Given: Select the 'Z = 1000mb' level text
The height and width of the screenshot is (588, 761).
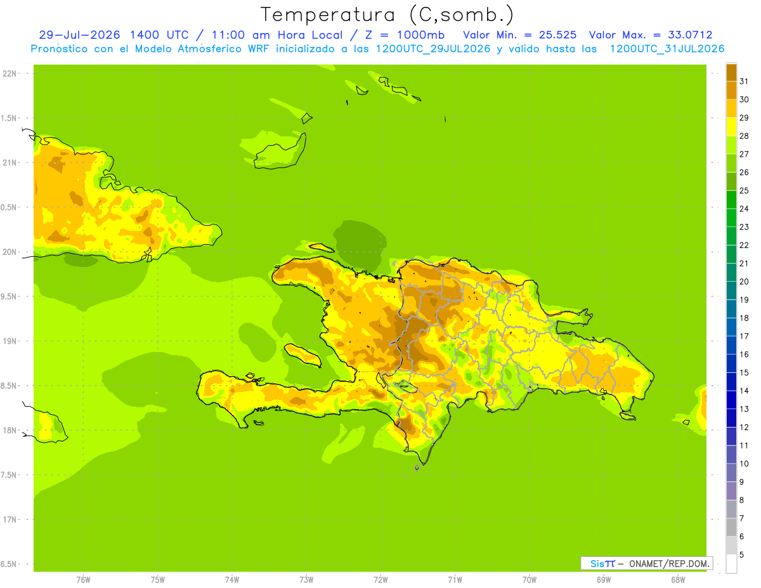Looking at the screenshot, I should (403, 35).
